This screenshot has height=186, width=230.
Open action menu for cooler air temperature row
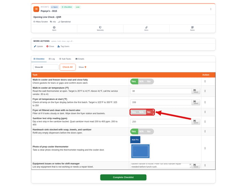(x=205, y=91)
